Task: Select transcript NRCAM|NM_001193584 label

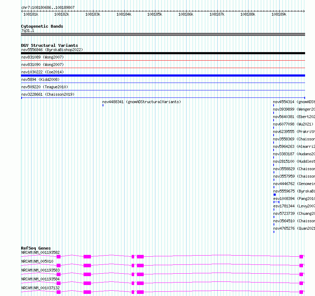Action: click(x=40, y=279)
